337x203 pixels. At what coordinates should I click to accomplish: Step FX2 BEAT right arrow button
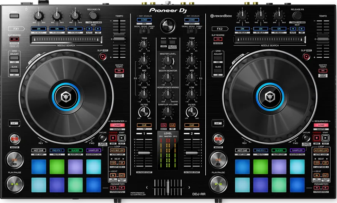[302, 29]
